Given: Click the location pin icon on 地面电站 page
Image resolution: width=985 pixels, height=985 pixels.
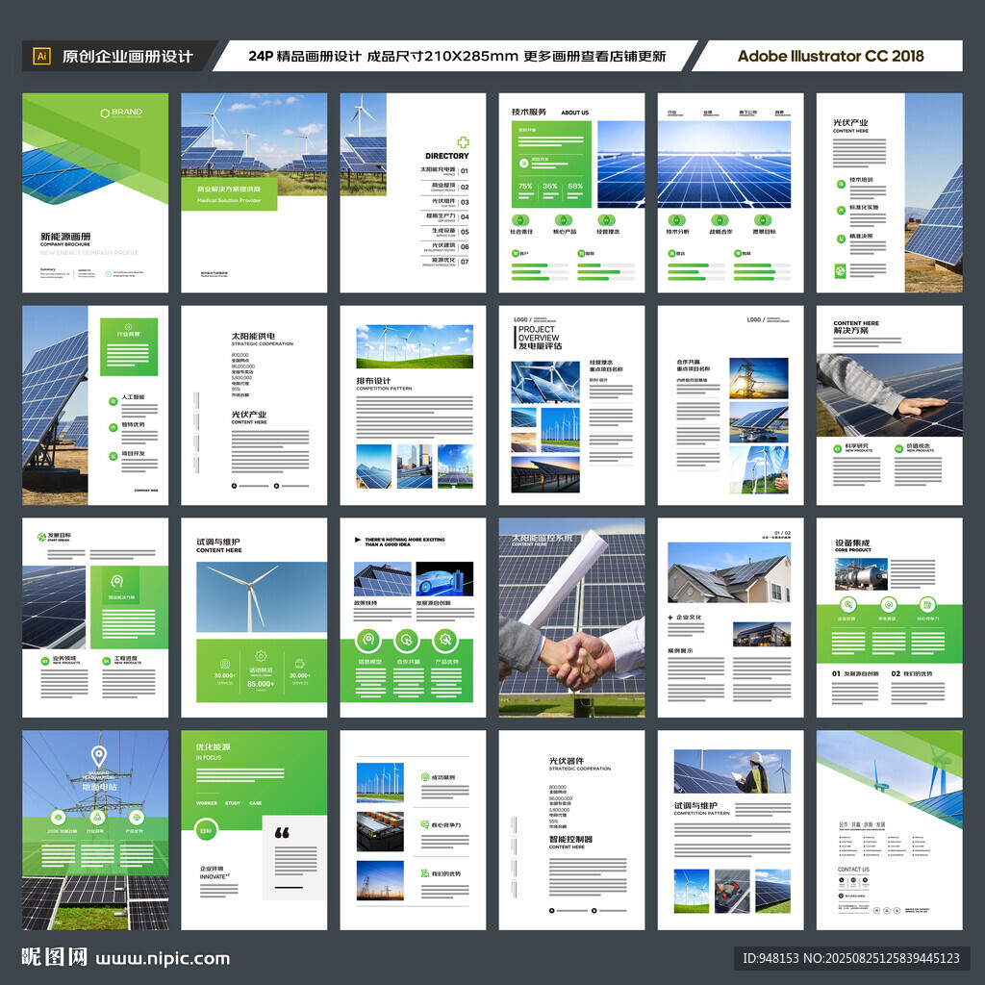Looking at the screenshot, I should point(99,755).
